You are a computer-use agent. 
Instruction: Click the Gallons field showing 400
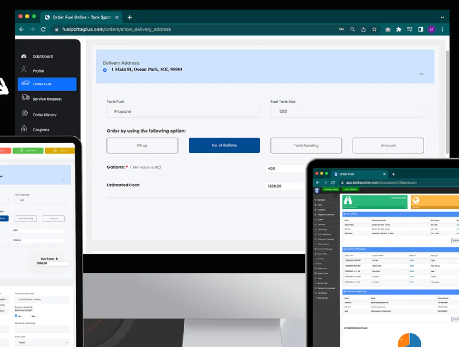tap(286, 168)
